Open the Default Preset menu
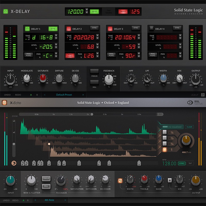Screen dimensions: 206x206 (x=64, y=95)
